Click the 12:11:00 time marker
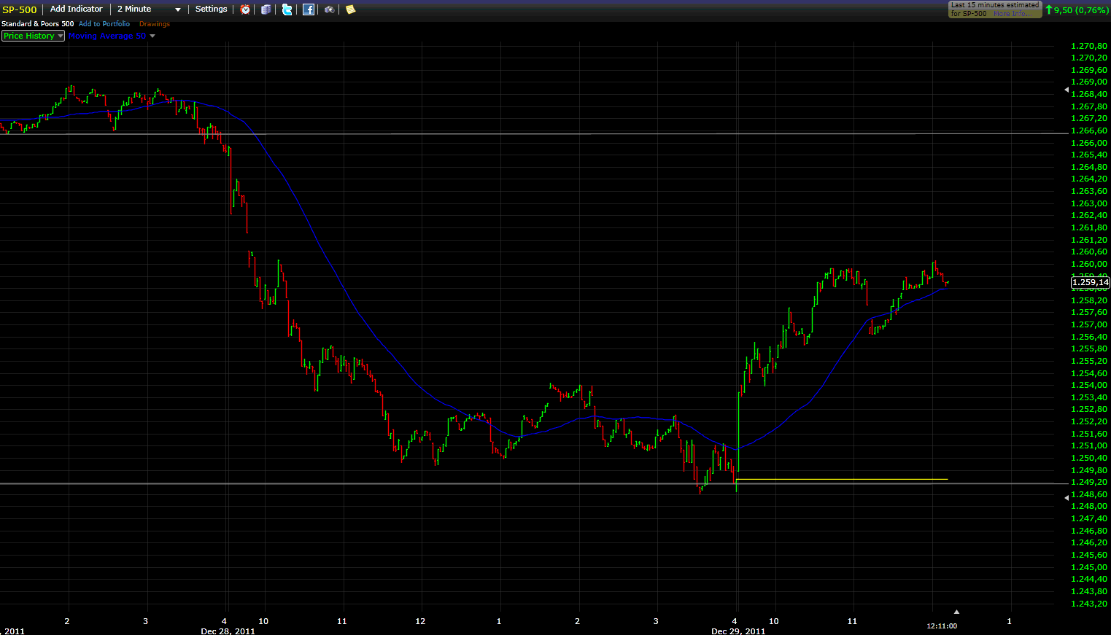 pos(942,626)
